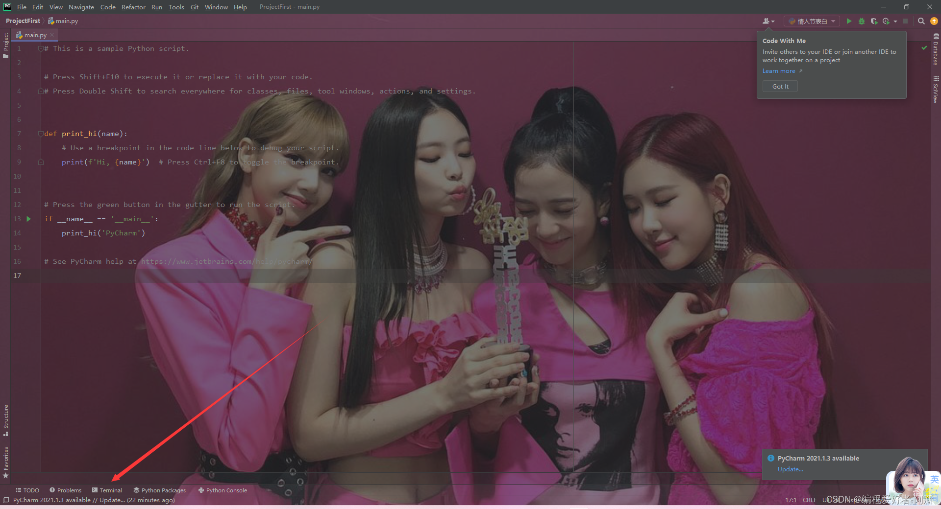Click the fold end marker at line 4
Viewport: 941px width, 509px height.
coord(41,91)
